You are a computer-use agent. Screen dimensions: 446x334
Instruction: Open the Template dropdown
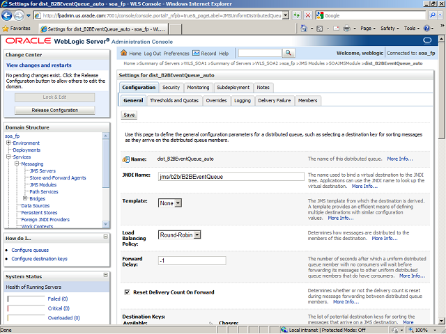point(170,202)
